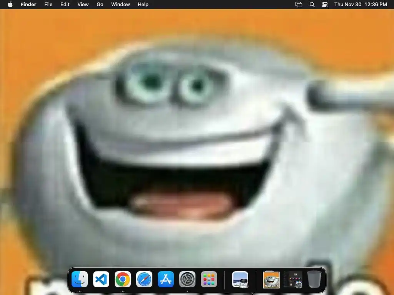The image size is (394, 295).
Task: Open the marselo image in Dock
Action: 271,280
